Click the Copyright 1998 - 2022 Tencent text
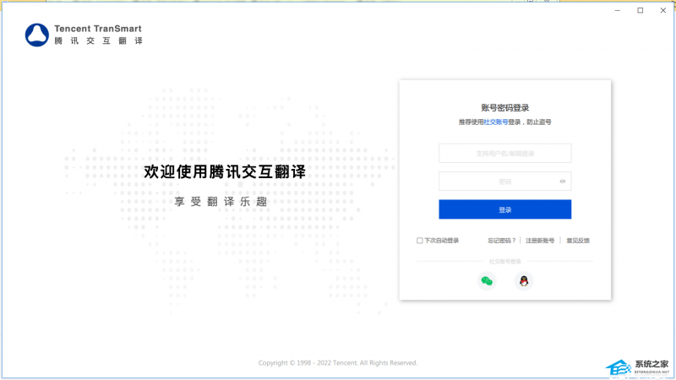The width and height of the screenshot is (676, 380). click(x=337, y=363)
